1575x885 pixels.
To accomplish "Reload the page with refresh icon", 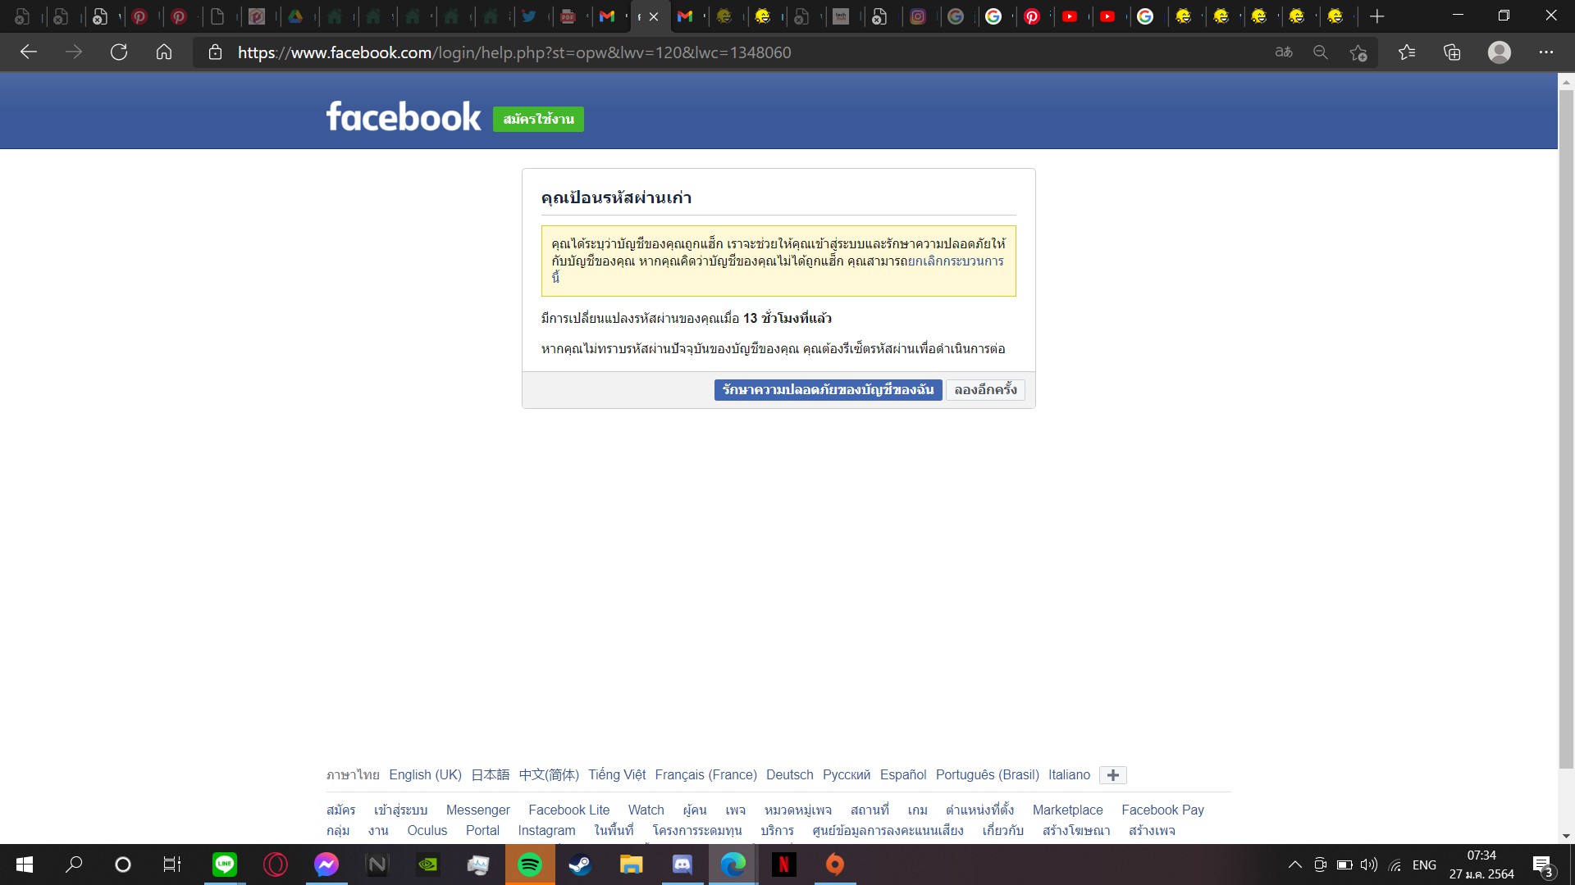I will tap(119, 52).
